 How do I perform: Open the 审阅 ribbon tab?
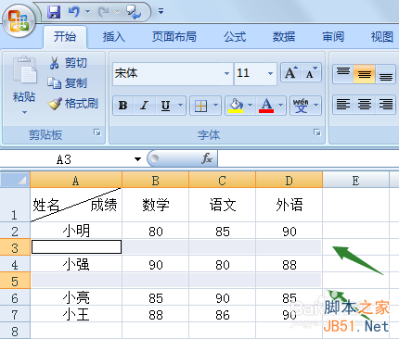click(x=333, y=37)
